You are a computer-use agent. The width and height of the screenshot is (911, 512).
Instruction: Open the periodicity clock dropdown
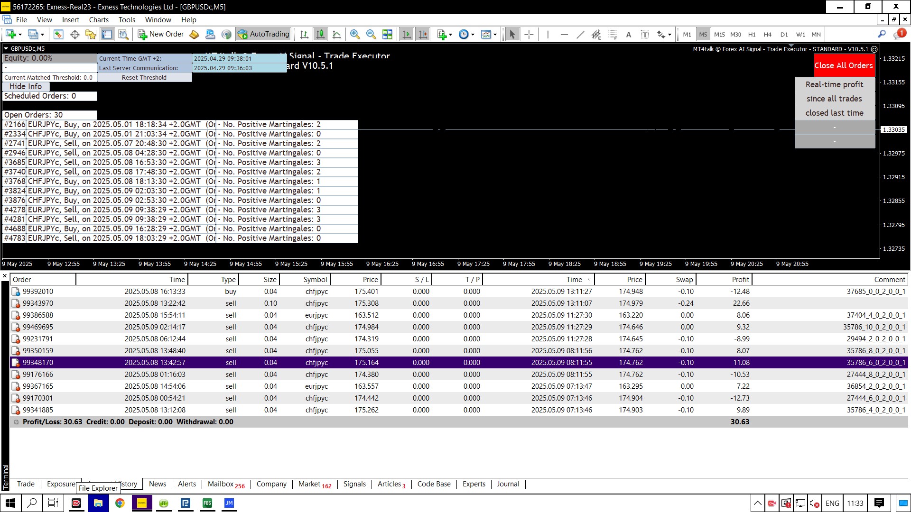[473, 34]
